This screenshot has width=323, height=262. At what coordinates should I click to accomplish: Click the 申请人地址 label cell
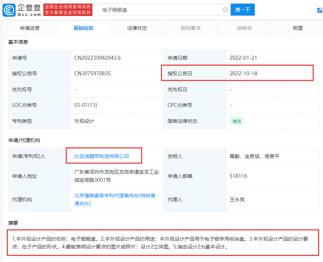(x=39, y=176)
